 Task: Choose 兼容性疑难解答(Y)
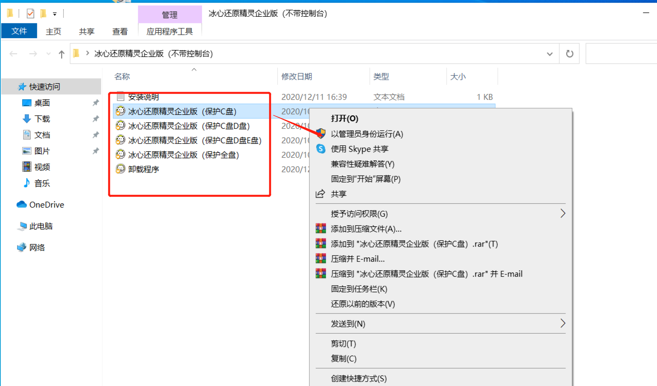pyautogui.click(x=362, y=164)
